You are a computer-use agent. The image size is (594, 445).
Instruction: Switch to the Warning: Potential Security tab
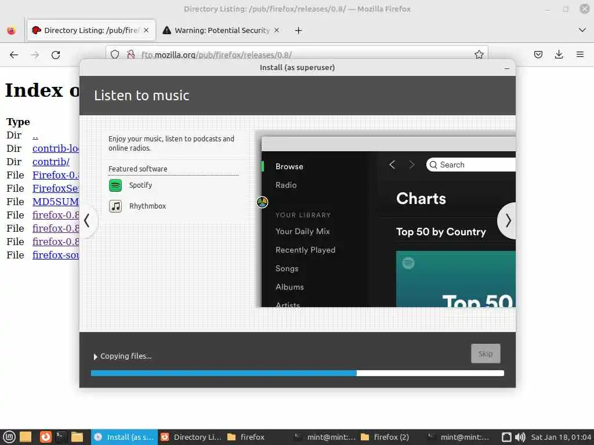click(222, 30)
